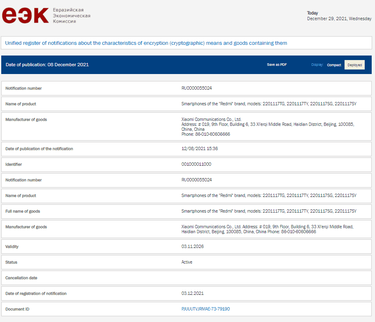Switch display to Deployed view
This screenshot has width=375, height=322.
click(x=354, y=65)
